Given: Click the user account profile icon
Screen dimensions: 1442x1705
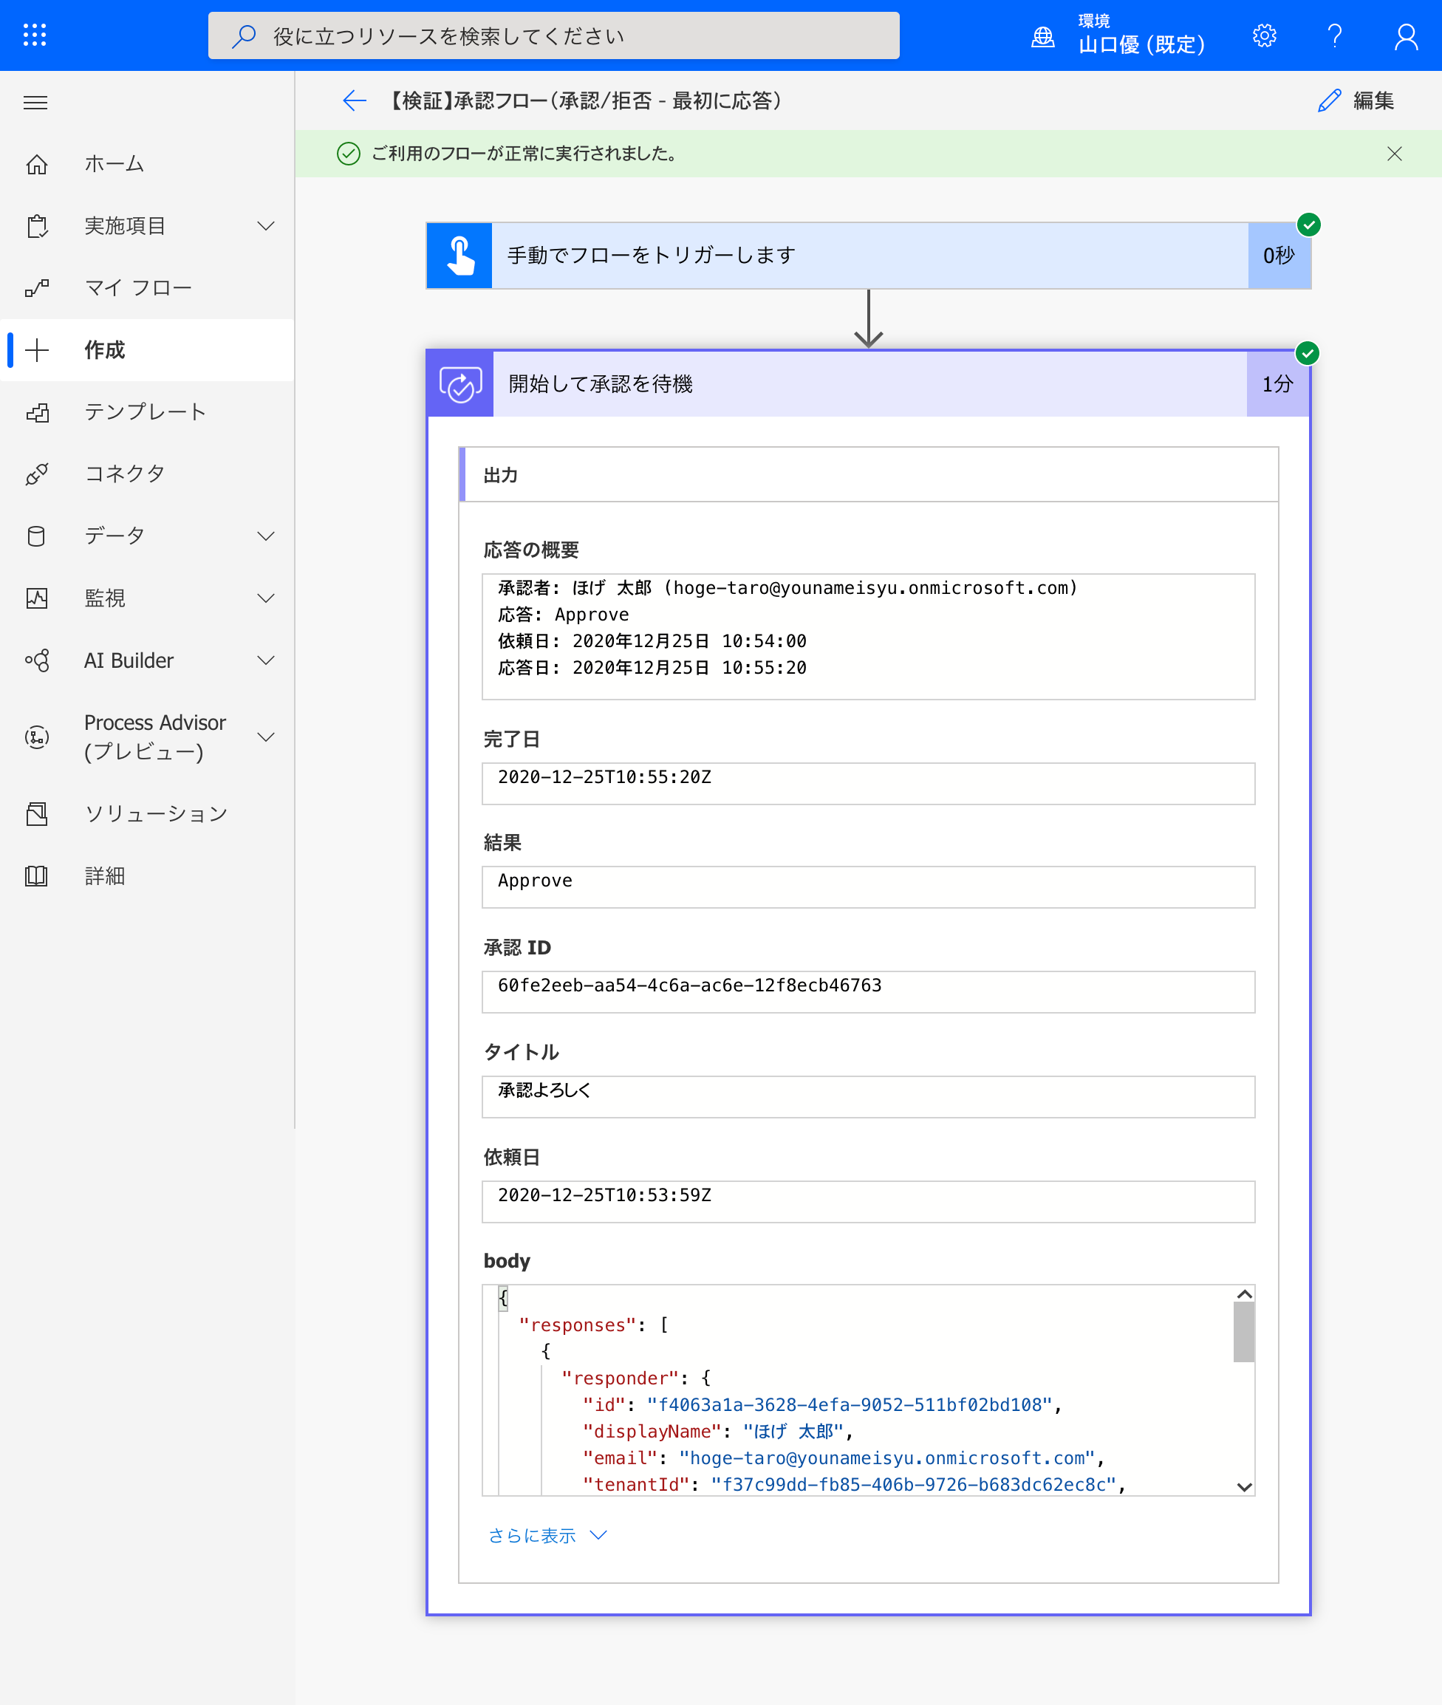Looking at the screenshot, I should 1405,36.
